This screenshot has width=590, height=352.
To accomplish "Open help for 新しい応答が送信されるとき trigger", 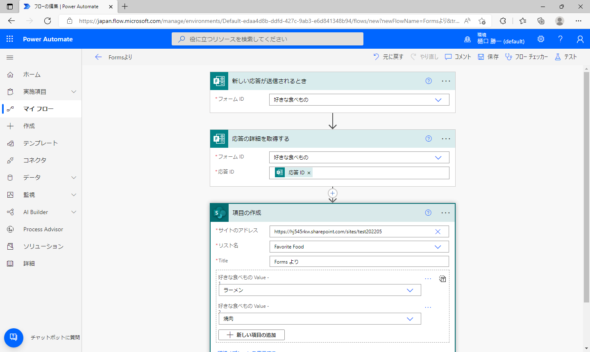I will 429,81.
